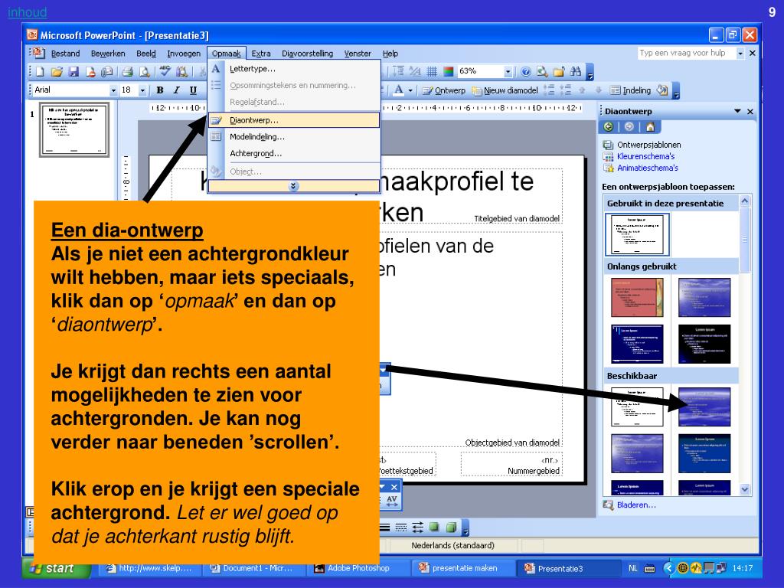Click the Ontwerp toolbar button
The width and height of the screenshot is (784, 588).
pyautogui.click(x=443, y=90)
